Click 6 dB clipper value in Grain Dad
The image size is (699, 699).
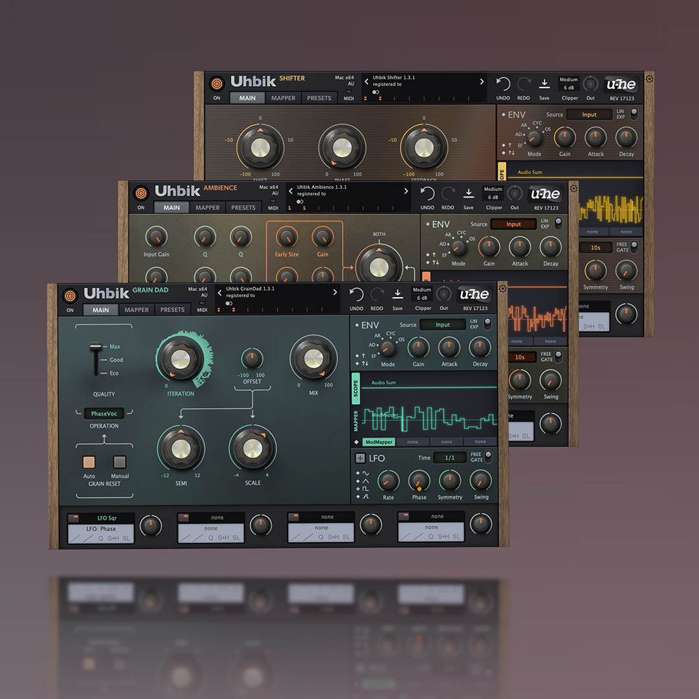coord(422,298)
